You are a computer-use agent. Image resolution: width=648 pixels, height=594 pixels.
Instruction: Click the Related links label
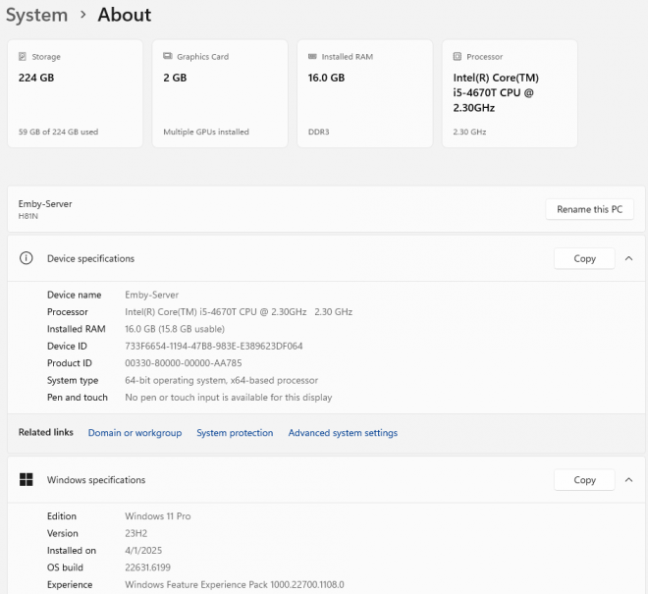click(46, 432)
